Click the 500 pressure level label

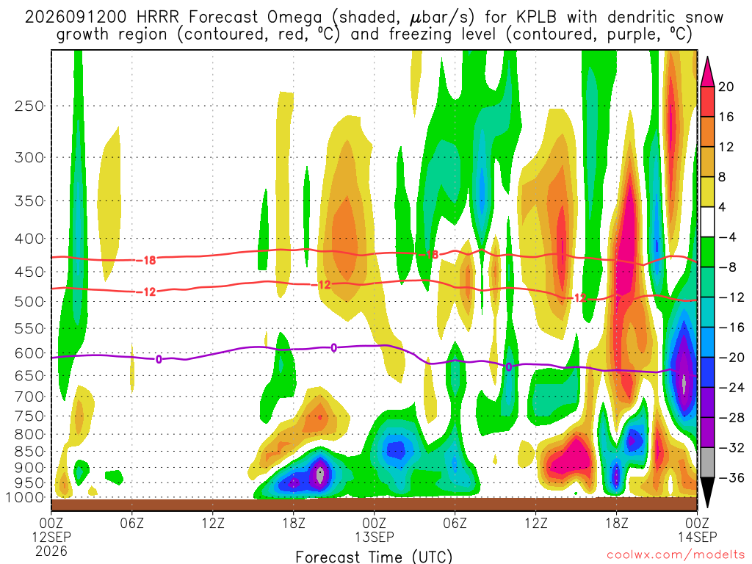[29, 302]
